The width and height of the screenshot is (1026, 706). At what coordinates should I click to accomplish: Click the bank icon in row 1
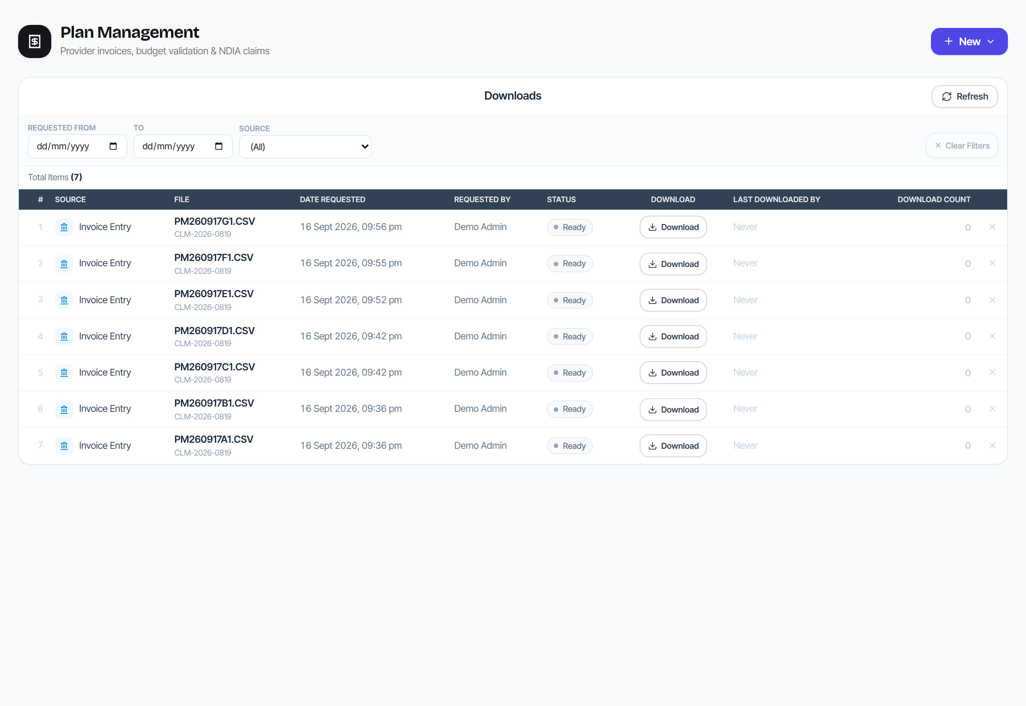point(64,227)
